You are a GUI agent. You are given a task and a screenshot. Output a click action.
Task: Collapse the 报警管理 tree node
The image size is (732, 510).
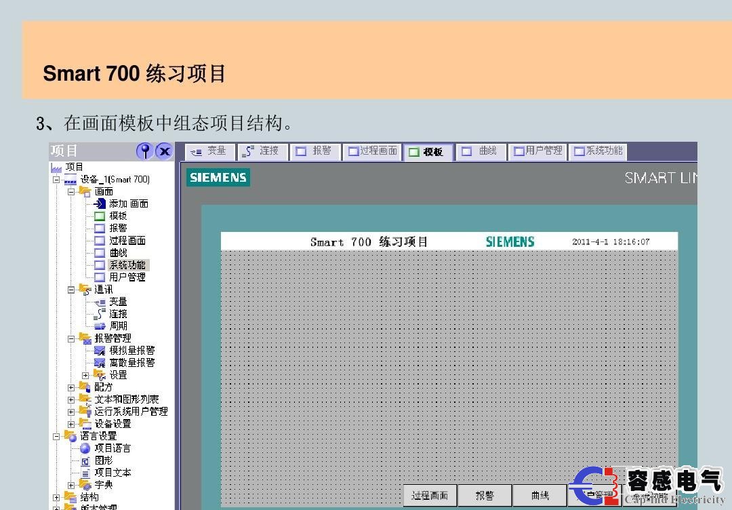[71, 338]
